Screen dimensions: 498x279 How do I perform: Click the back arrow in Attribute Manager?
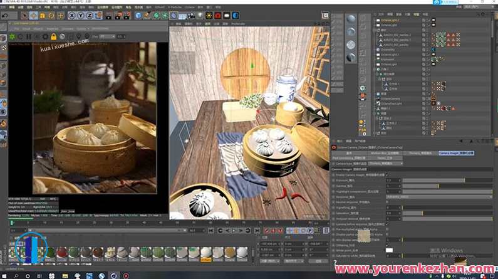[x=461, y=141]
